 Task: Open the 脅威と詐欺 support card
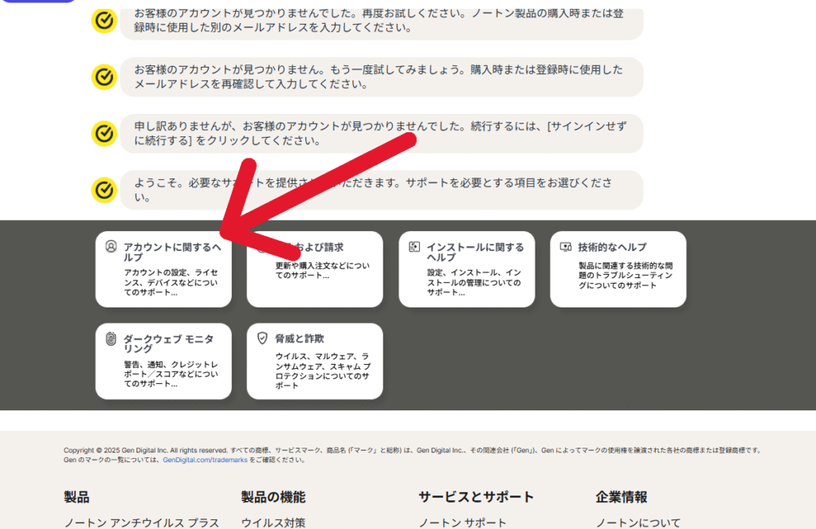coord(315,362)
